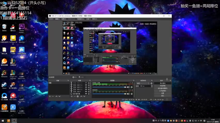Add a new source with plus icon
This screenshot has width=220, height=123.
pos(72,96)
